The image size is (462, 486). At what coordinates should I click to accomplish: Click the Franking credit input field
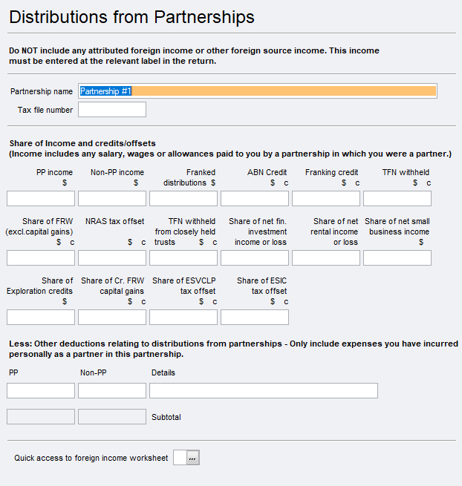(326, 199)
